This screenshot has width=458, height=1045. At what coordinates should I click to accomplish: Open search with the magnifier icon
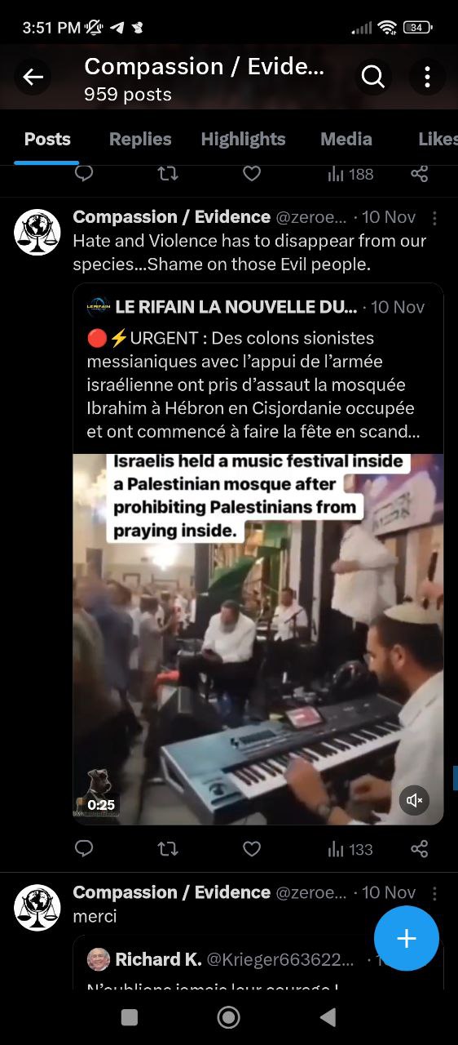(x=373, y=77)
